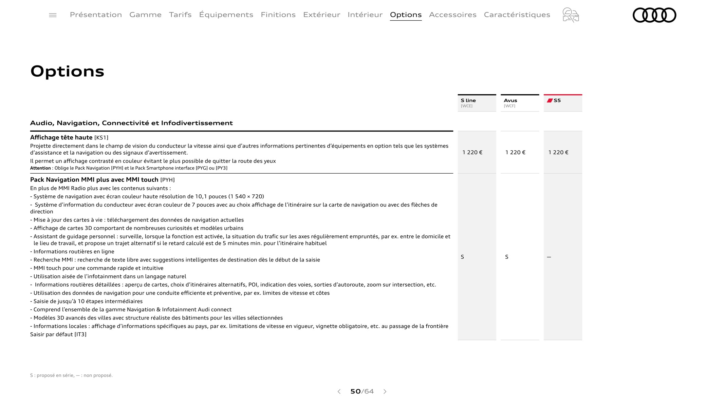Click the Audi rings logo
The width and height of the screenshot is (724, 407).
654,15
